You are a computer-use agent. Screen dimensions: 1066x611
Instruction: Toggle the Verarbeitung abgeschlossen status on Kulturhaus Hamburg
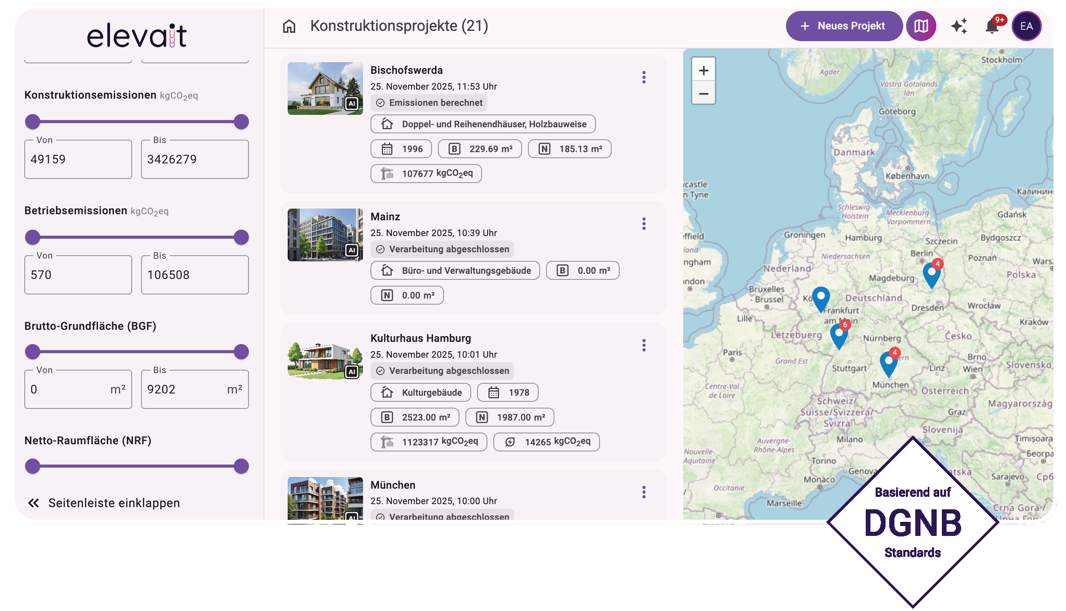tap(442, 371)
